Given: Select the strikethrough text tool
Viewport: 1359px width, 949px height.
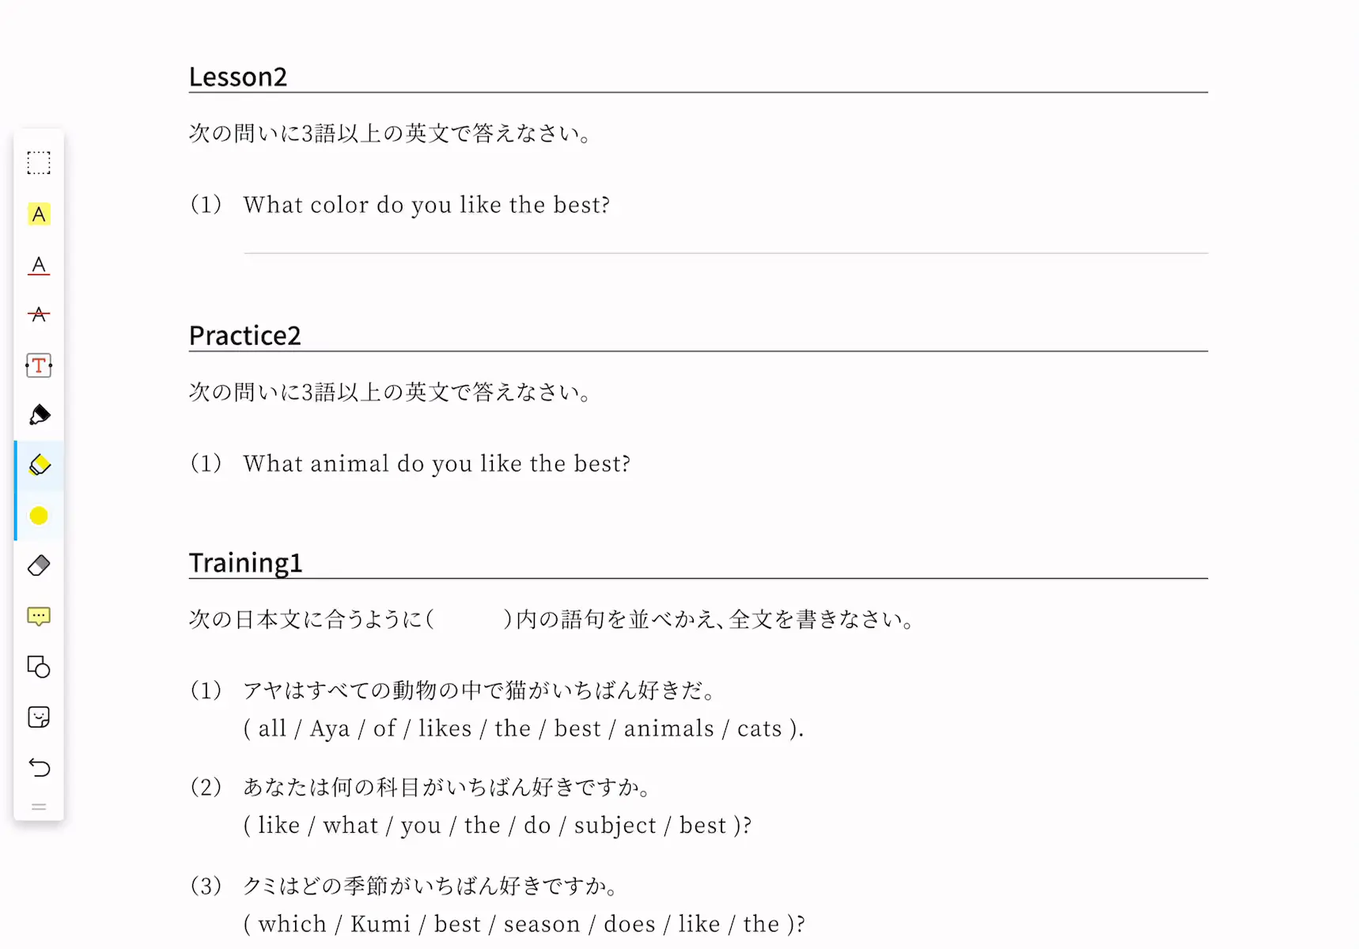Looking at the screenshot, I should [39, 315].
